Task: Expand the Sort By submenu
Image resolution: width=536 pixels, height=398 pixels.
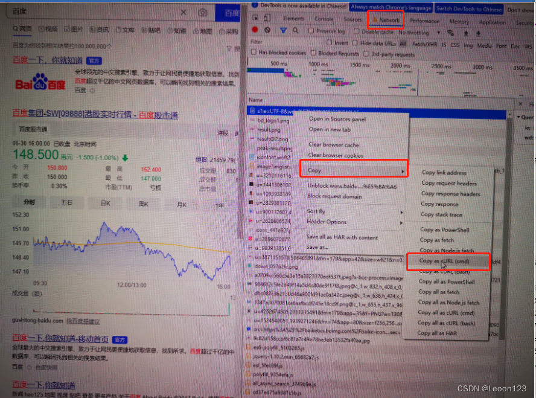Action: click(354, 211)
